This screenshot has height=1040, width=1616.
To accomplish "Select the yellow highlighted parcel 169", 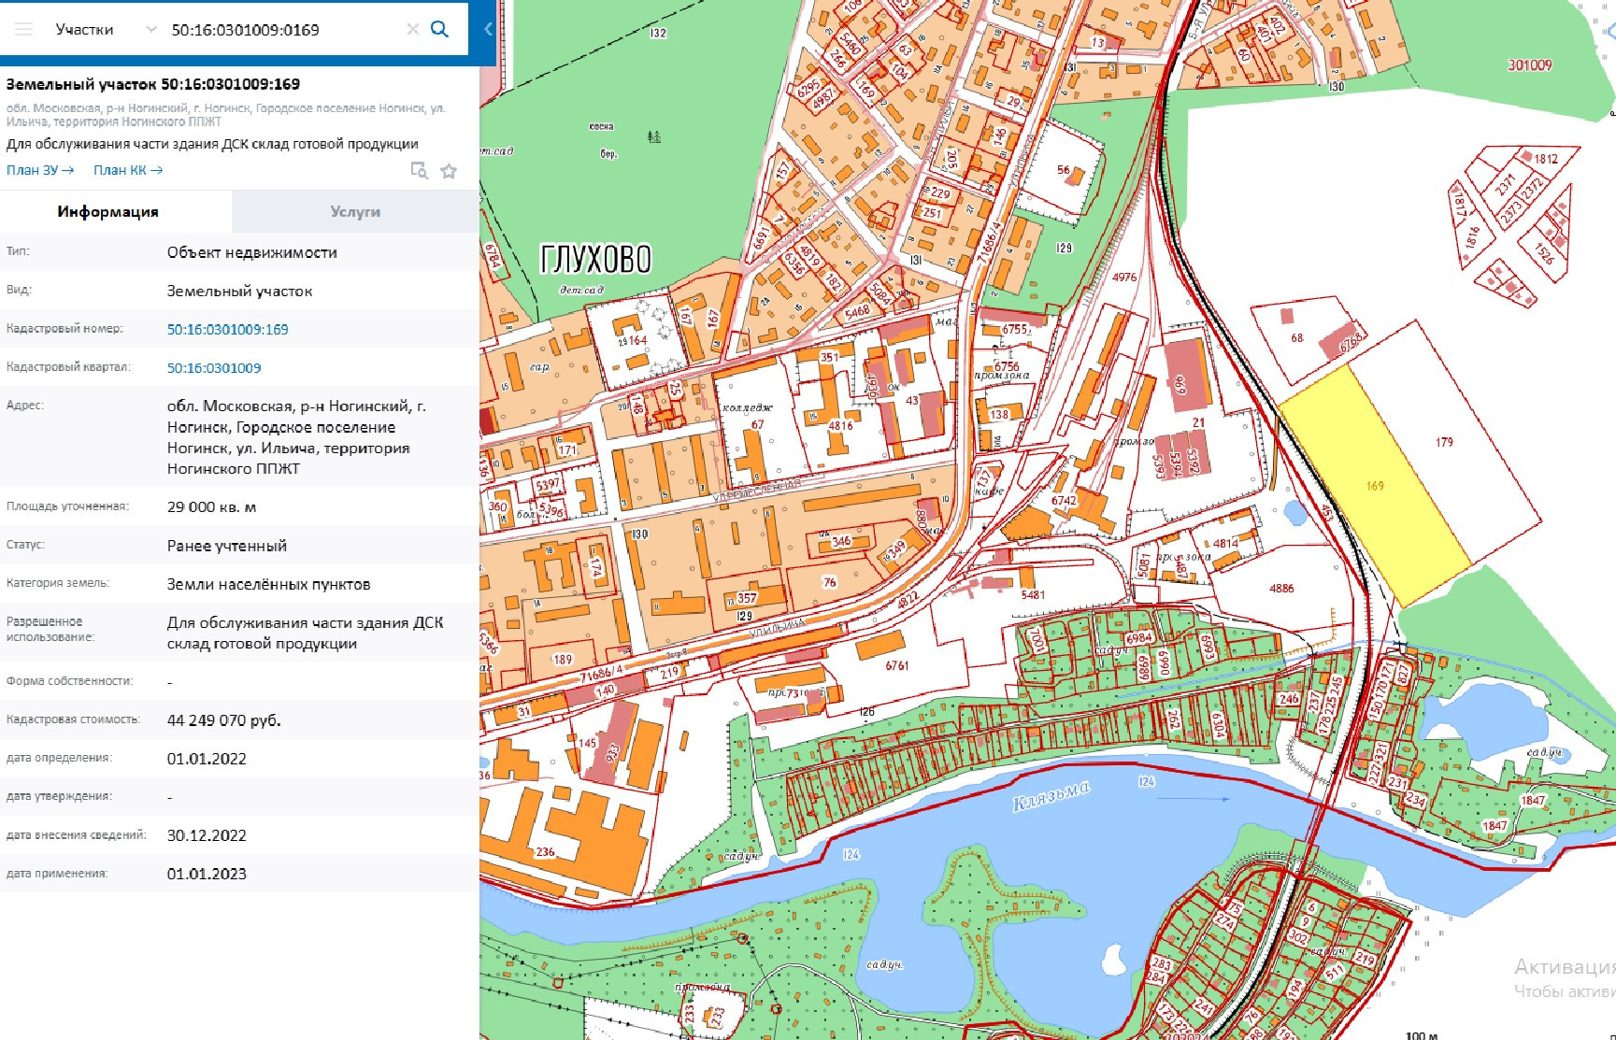I will coord(1374,486).
